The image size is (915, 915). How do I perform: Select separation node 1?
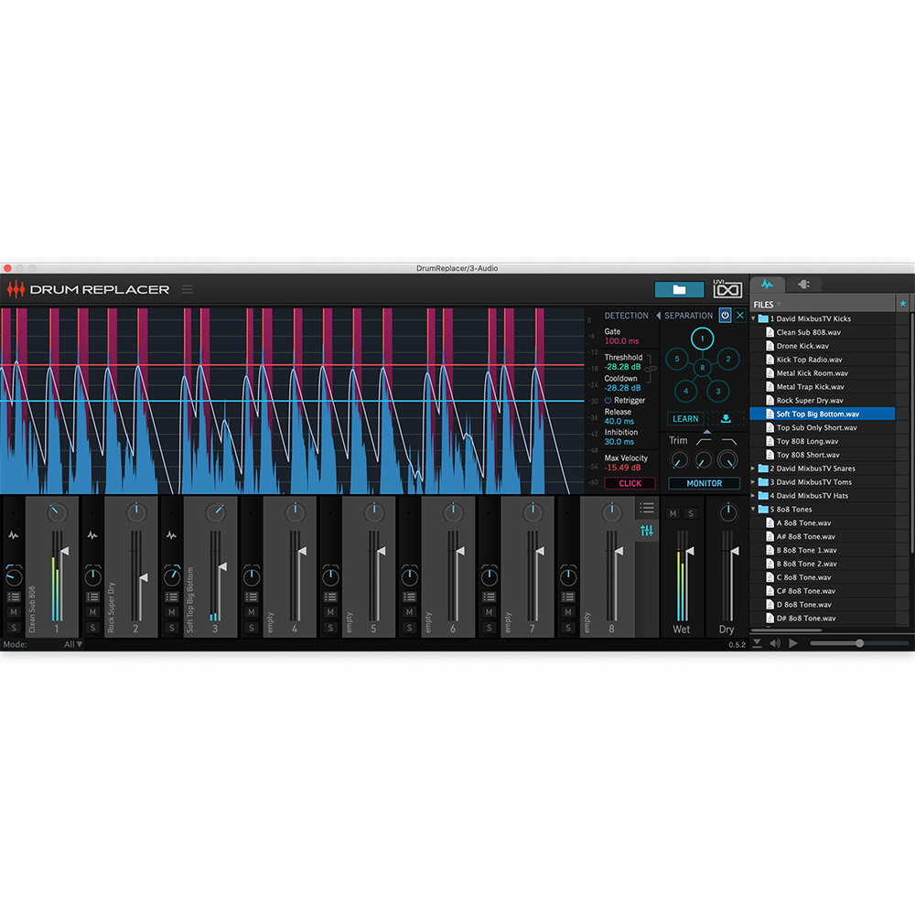[702, 339]
